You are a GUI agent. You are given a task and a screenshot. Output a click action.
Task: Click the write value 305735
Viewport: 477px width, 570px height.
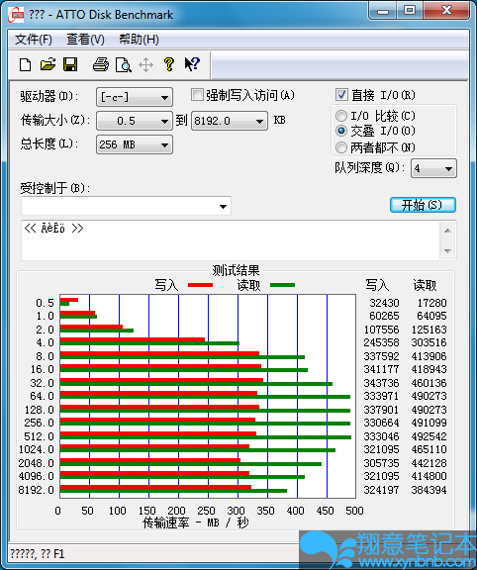coord(381,463)
